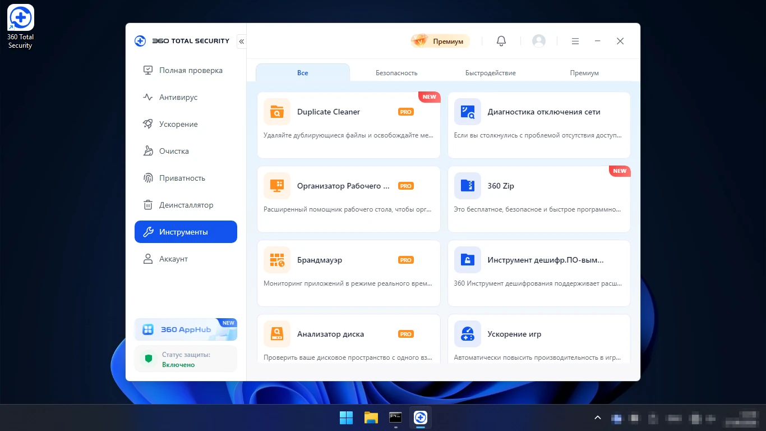Screen dimensions: 766x431
Task: Open the Брандмауэр firewall icon
Action: (x=277, y=260)
